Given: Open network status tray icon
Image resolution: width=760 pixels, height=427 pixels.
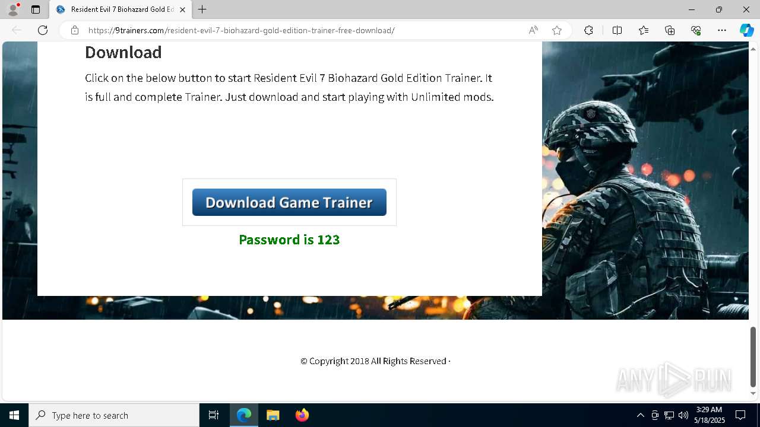Looking at the screenshot, I should (x=669, y=415).
